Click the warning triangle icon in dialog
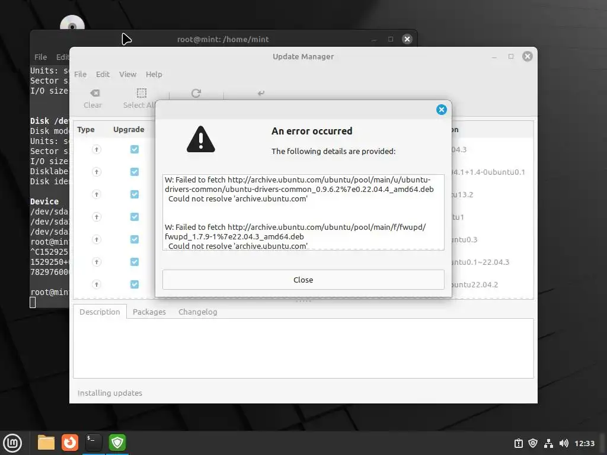Image resolution: width=607 pixels, height=455 pixels. 200,139
